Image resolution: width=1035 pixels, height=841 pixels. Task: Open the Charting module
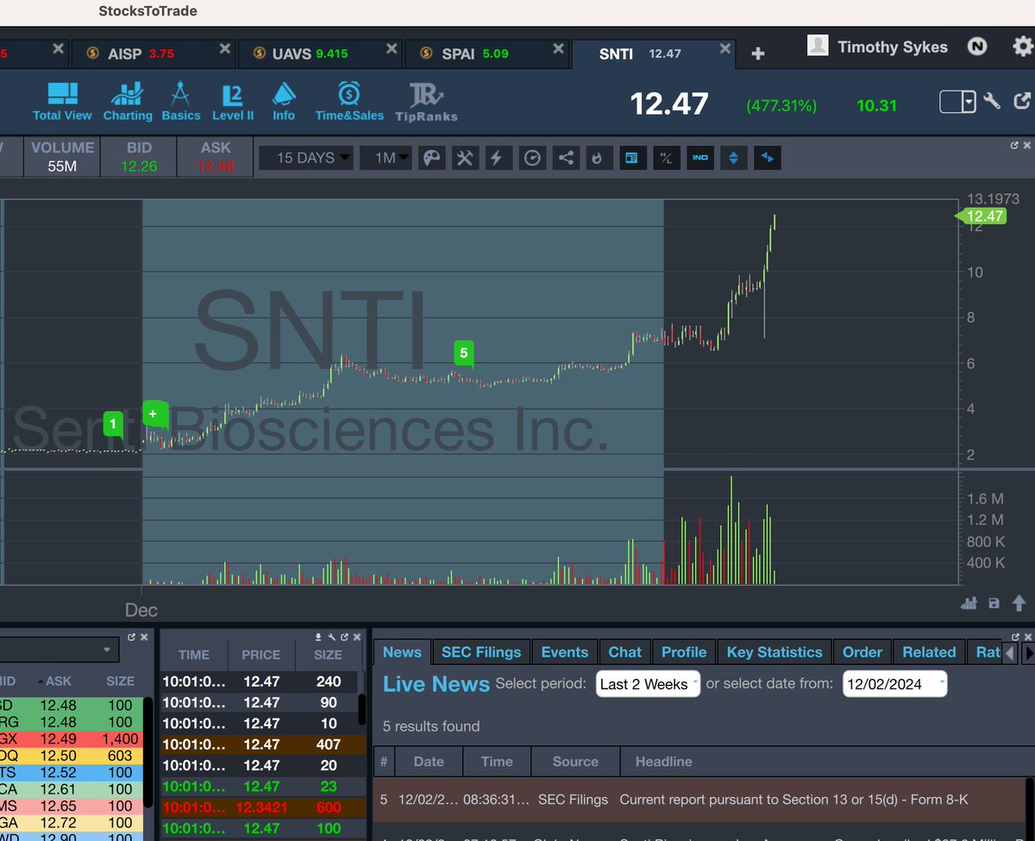[128, 102]
